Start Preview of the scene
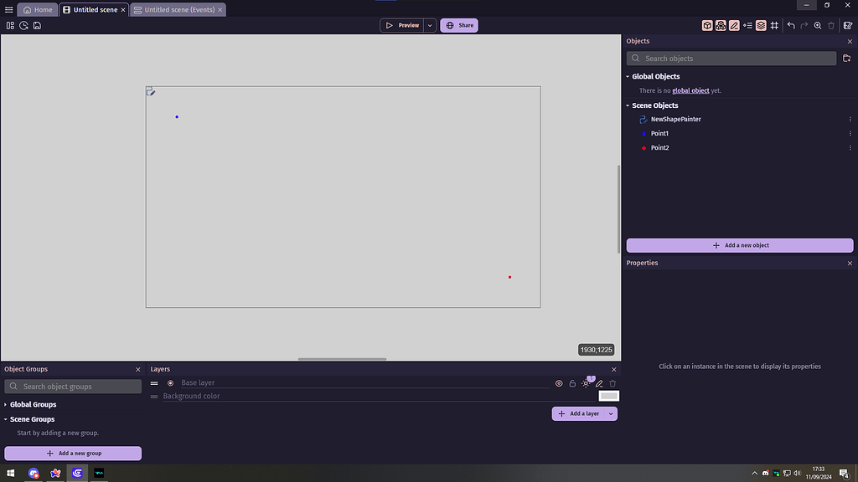This screenshot has height=482, width=858. [402, 25]
